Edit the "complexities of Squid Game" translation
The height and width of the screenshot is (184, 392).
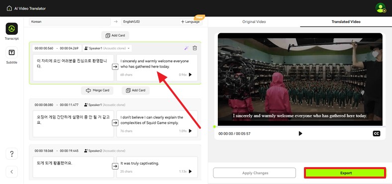click(157, 124)
